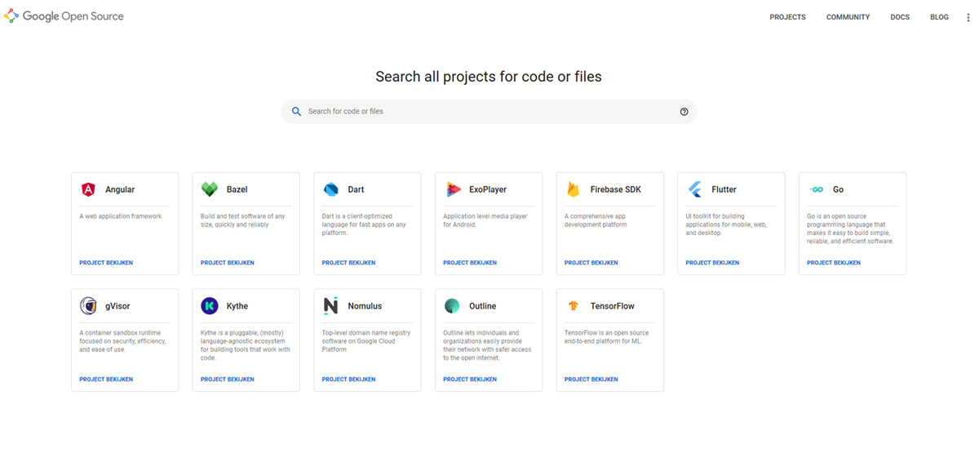Click Project Bekijken under Go
The image size is (979, 458).
click(834, 263)
